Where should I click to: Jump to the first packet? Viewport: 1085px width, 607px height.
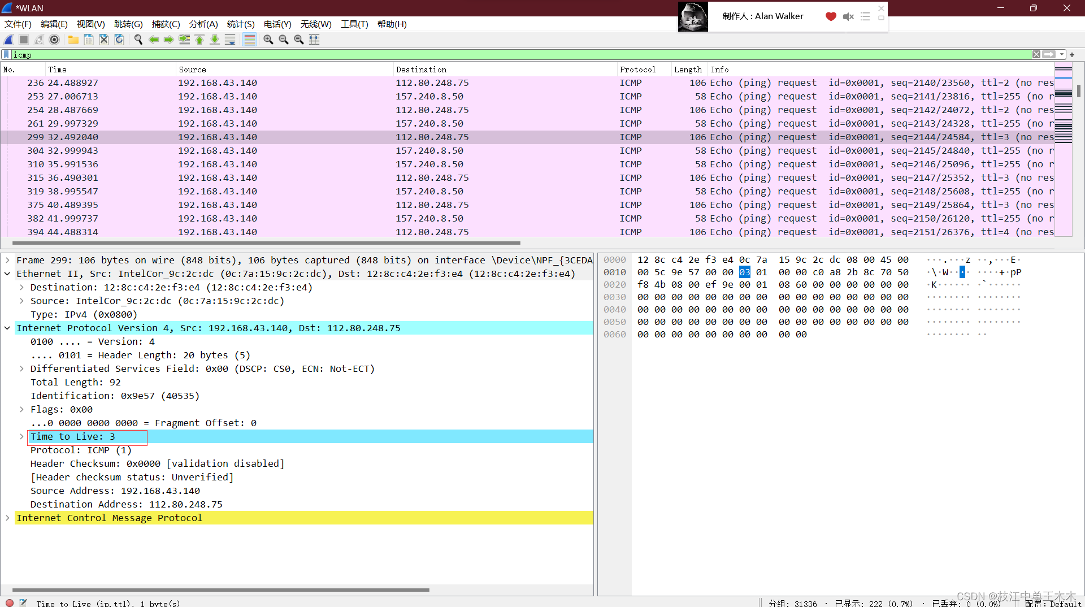point(199,40)
